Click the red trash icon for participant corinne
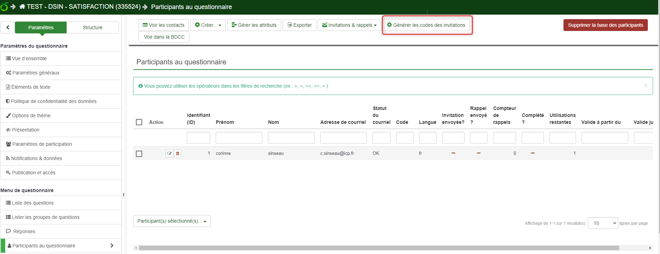This screenshot has height=254, width=660. click(x=178, y=153)
